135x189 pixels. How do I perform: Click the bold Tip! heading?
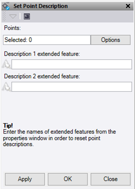point(8,125)
